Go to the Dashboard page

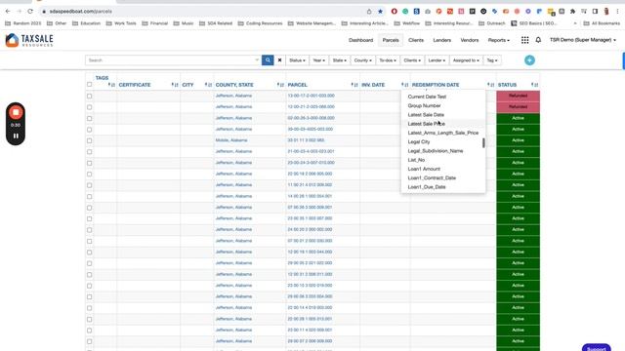pos(360,40)
